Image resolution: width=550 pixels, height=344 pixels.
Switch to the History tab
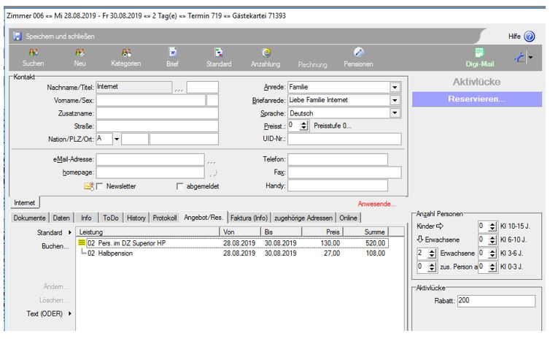tap(136, 218)
